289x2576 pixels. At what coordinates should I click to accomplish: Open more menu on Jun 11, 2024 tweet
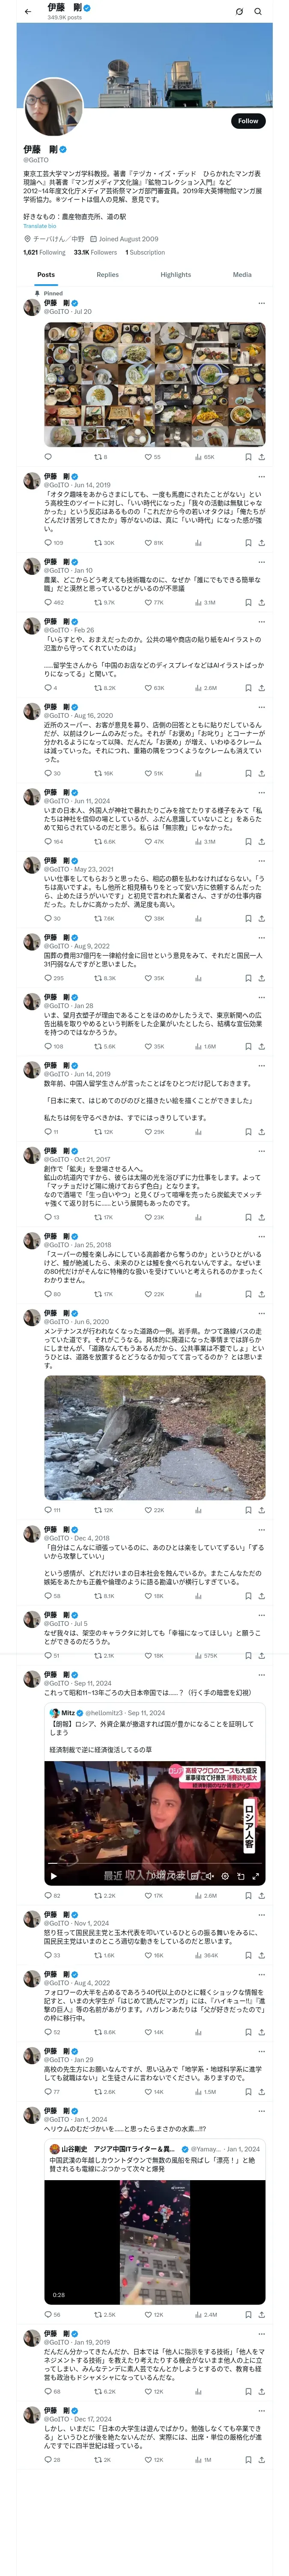click(x=261, y=792)
